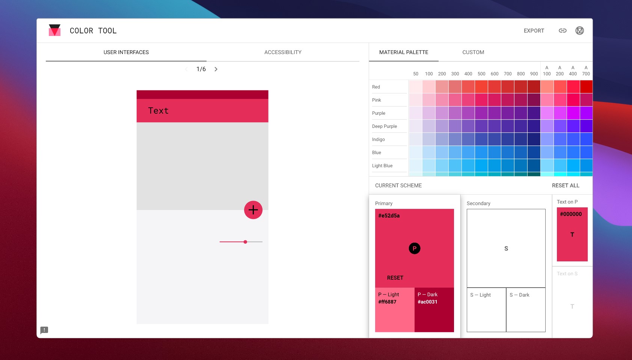The height and width of the screenshot is (360, 632).
Task: Choose the Indigo row label in palette
Action: [378, 139]
